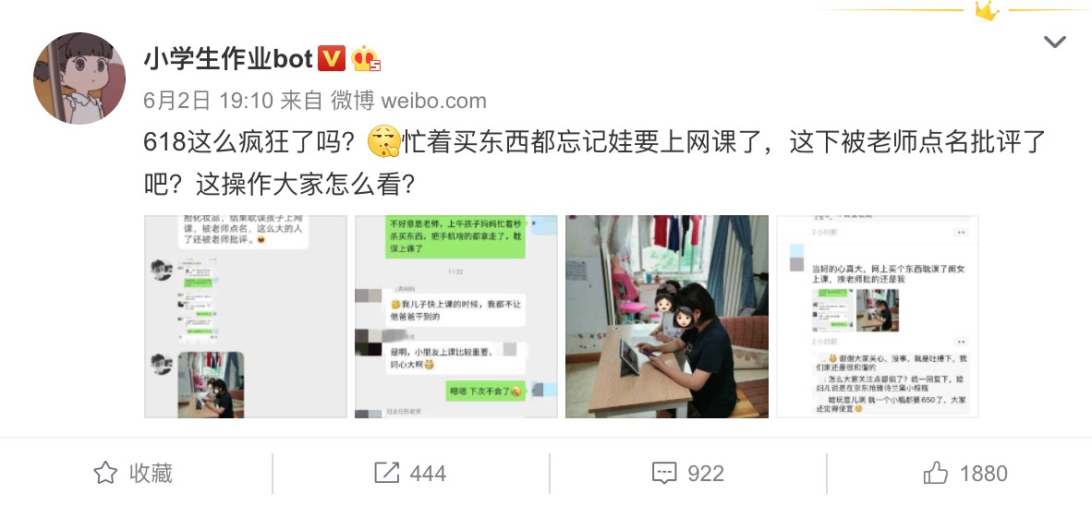The height and width of the screenshot is (506, 1092).
Task: Toggle 收藏 to bookmark this post
Action: click(133, 474)
